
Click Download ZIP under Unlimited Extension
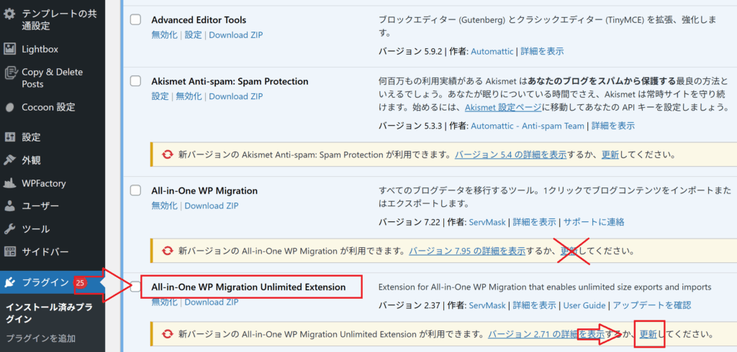(x=212, y=302)
